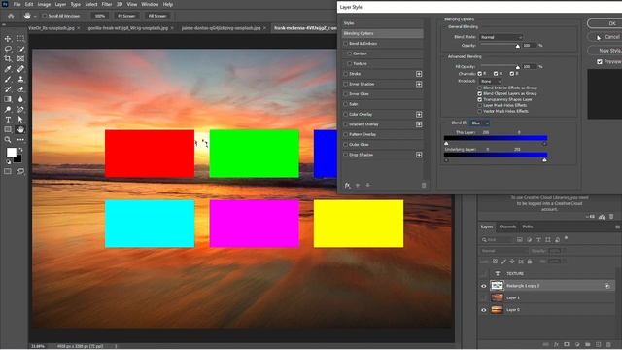Image resolution: width=622 pixels, height=350 pixels.
Task: Select the Gradient tool
Action: 8,99
